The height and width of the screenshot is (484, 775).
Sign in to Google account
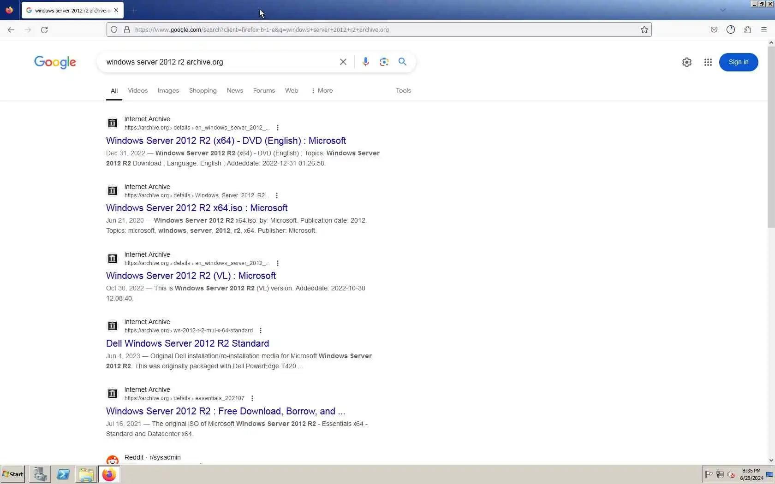click(x=739, y=62)
